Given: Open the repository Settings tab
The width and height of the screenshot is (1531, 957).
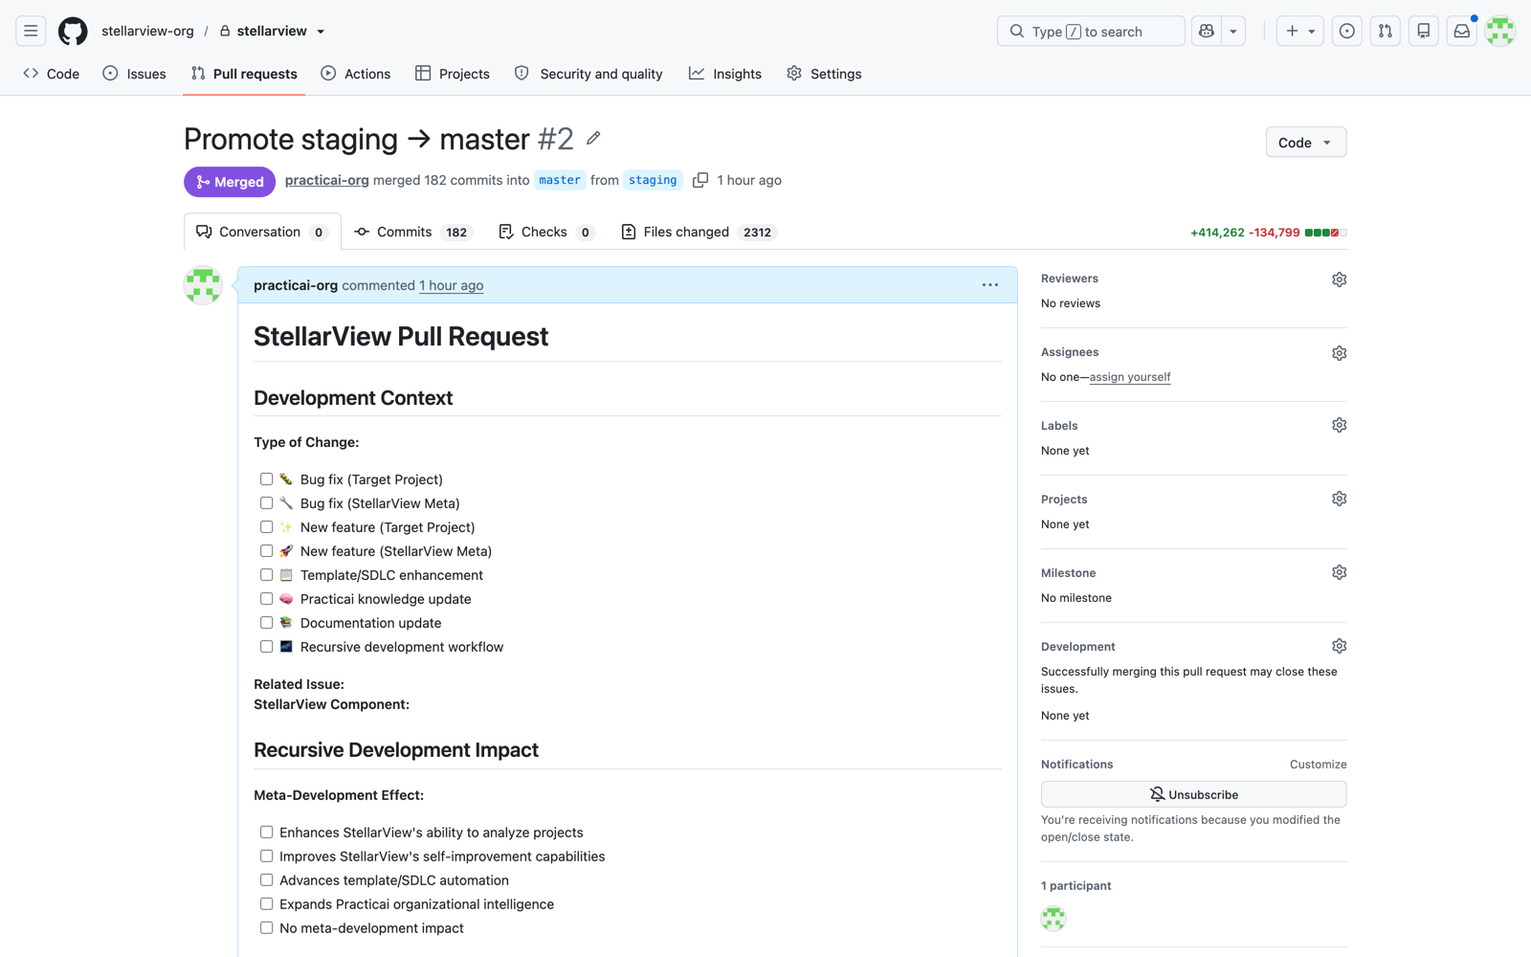Looking at the screenshot, I should (824, 74).
